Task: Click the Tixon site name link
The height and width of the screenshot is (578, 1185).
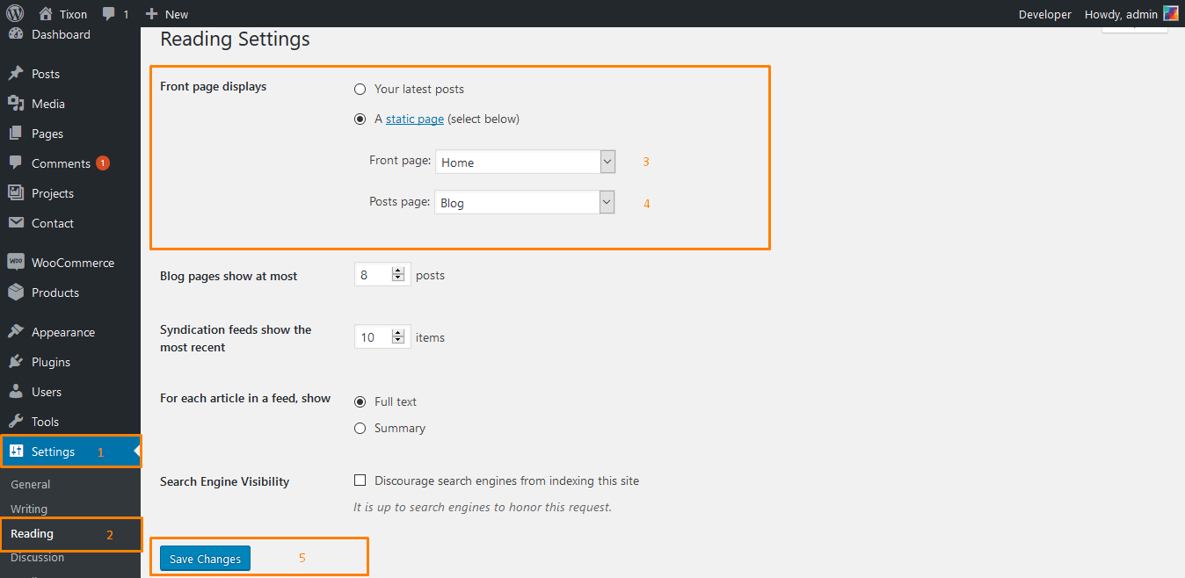Action: 73,14
